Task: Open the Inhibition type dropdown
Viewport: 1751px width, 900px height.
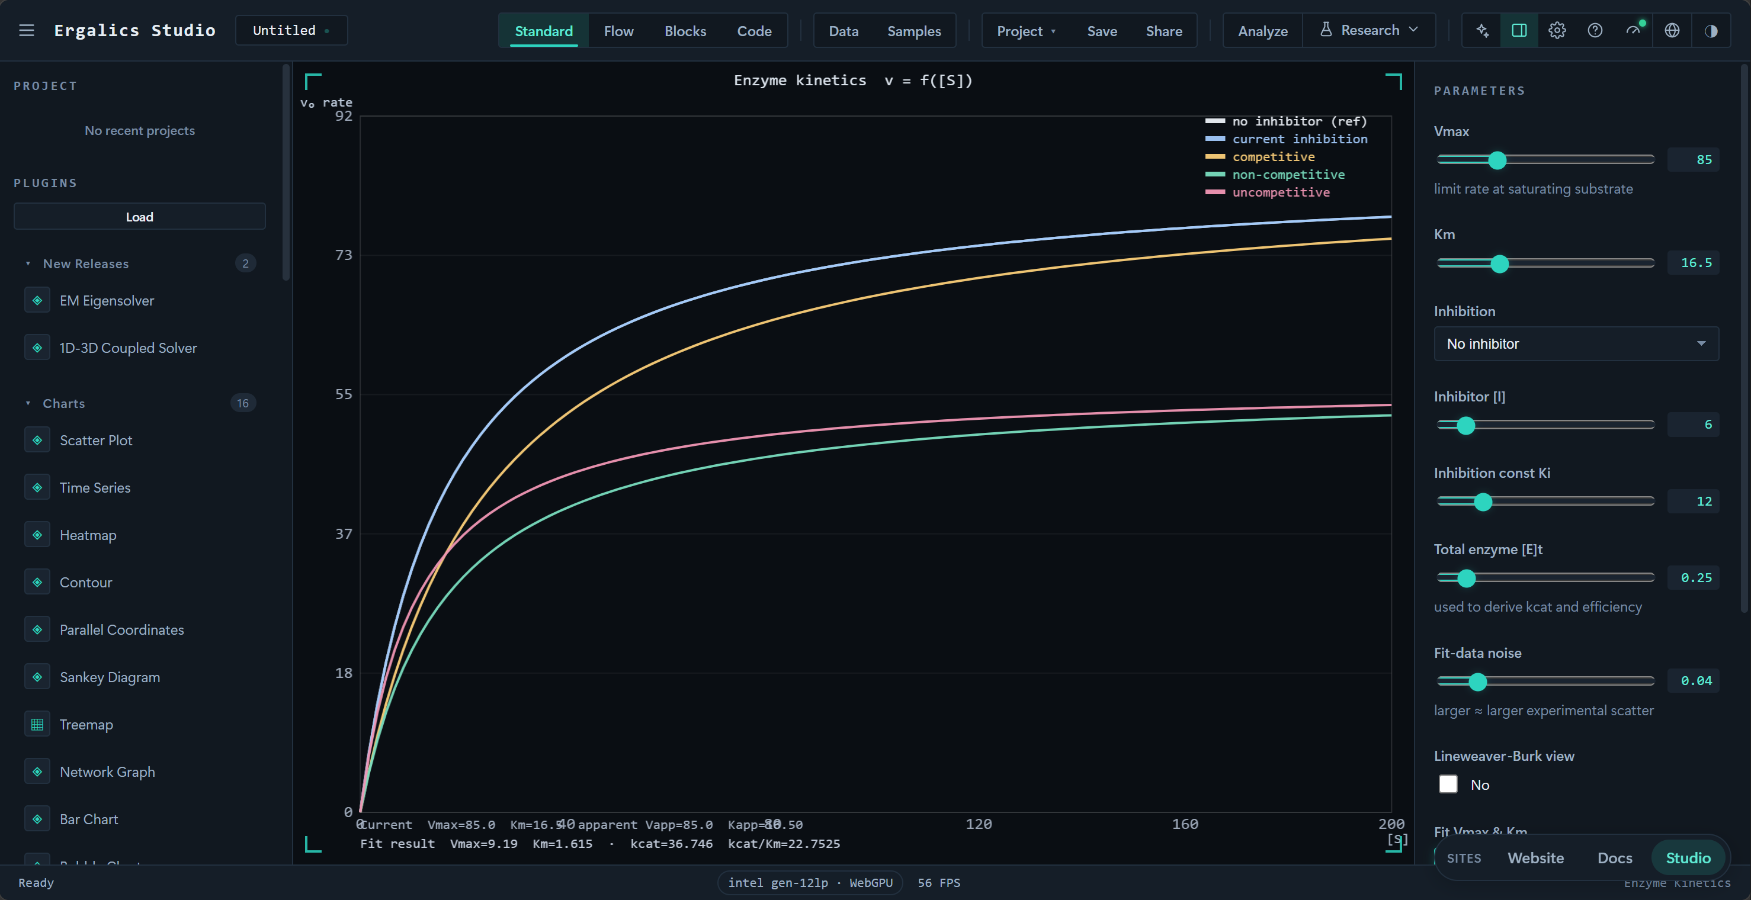Action: coord(1576,343)
